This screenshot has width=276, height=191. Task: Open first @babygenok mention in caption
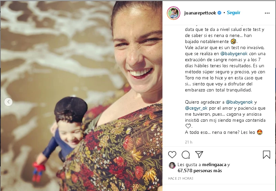[234, 53]
